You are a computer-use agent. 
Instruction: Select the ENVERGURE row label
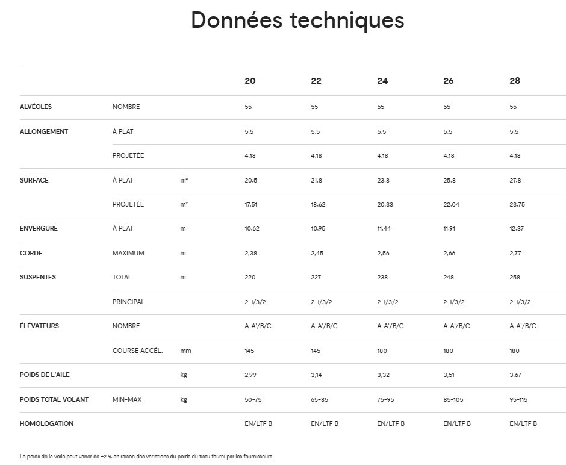[x=39, y=229]
